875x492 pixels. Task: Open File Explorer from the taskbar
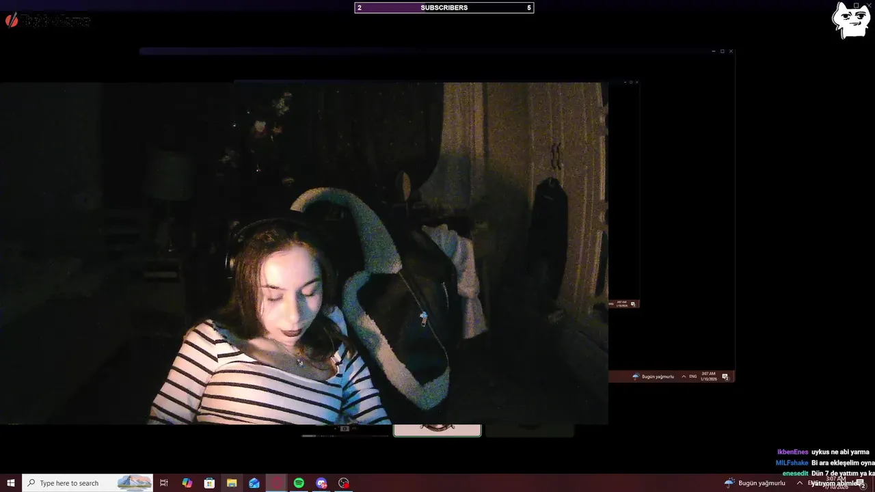tap(232, 483)
